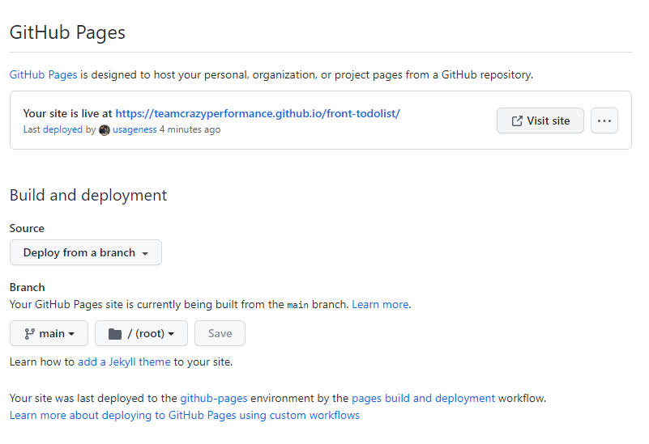
Task: Open the usageness user profile link
Action: (x=134, y=129)
